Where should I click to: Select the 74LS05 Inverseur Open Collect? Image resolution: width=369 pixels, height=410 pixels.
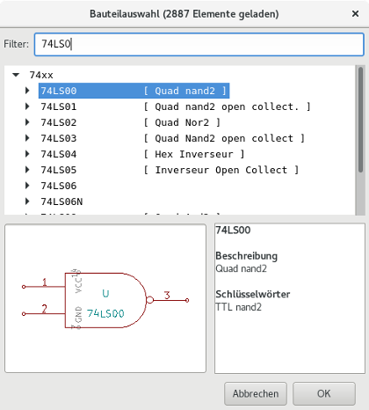(x=170, y=170)
